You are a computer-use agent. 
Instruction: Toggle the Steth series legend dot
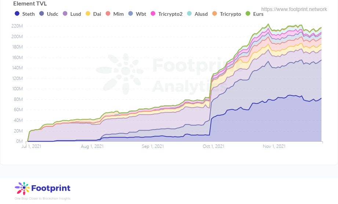click(x=17, y=14)
